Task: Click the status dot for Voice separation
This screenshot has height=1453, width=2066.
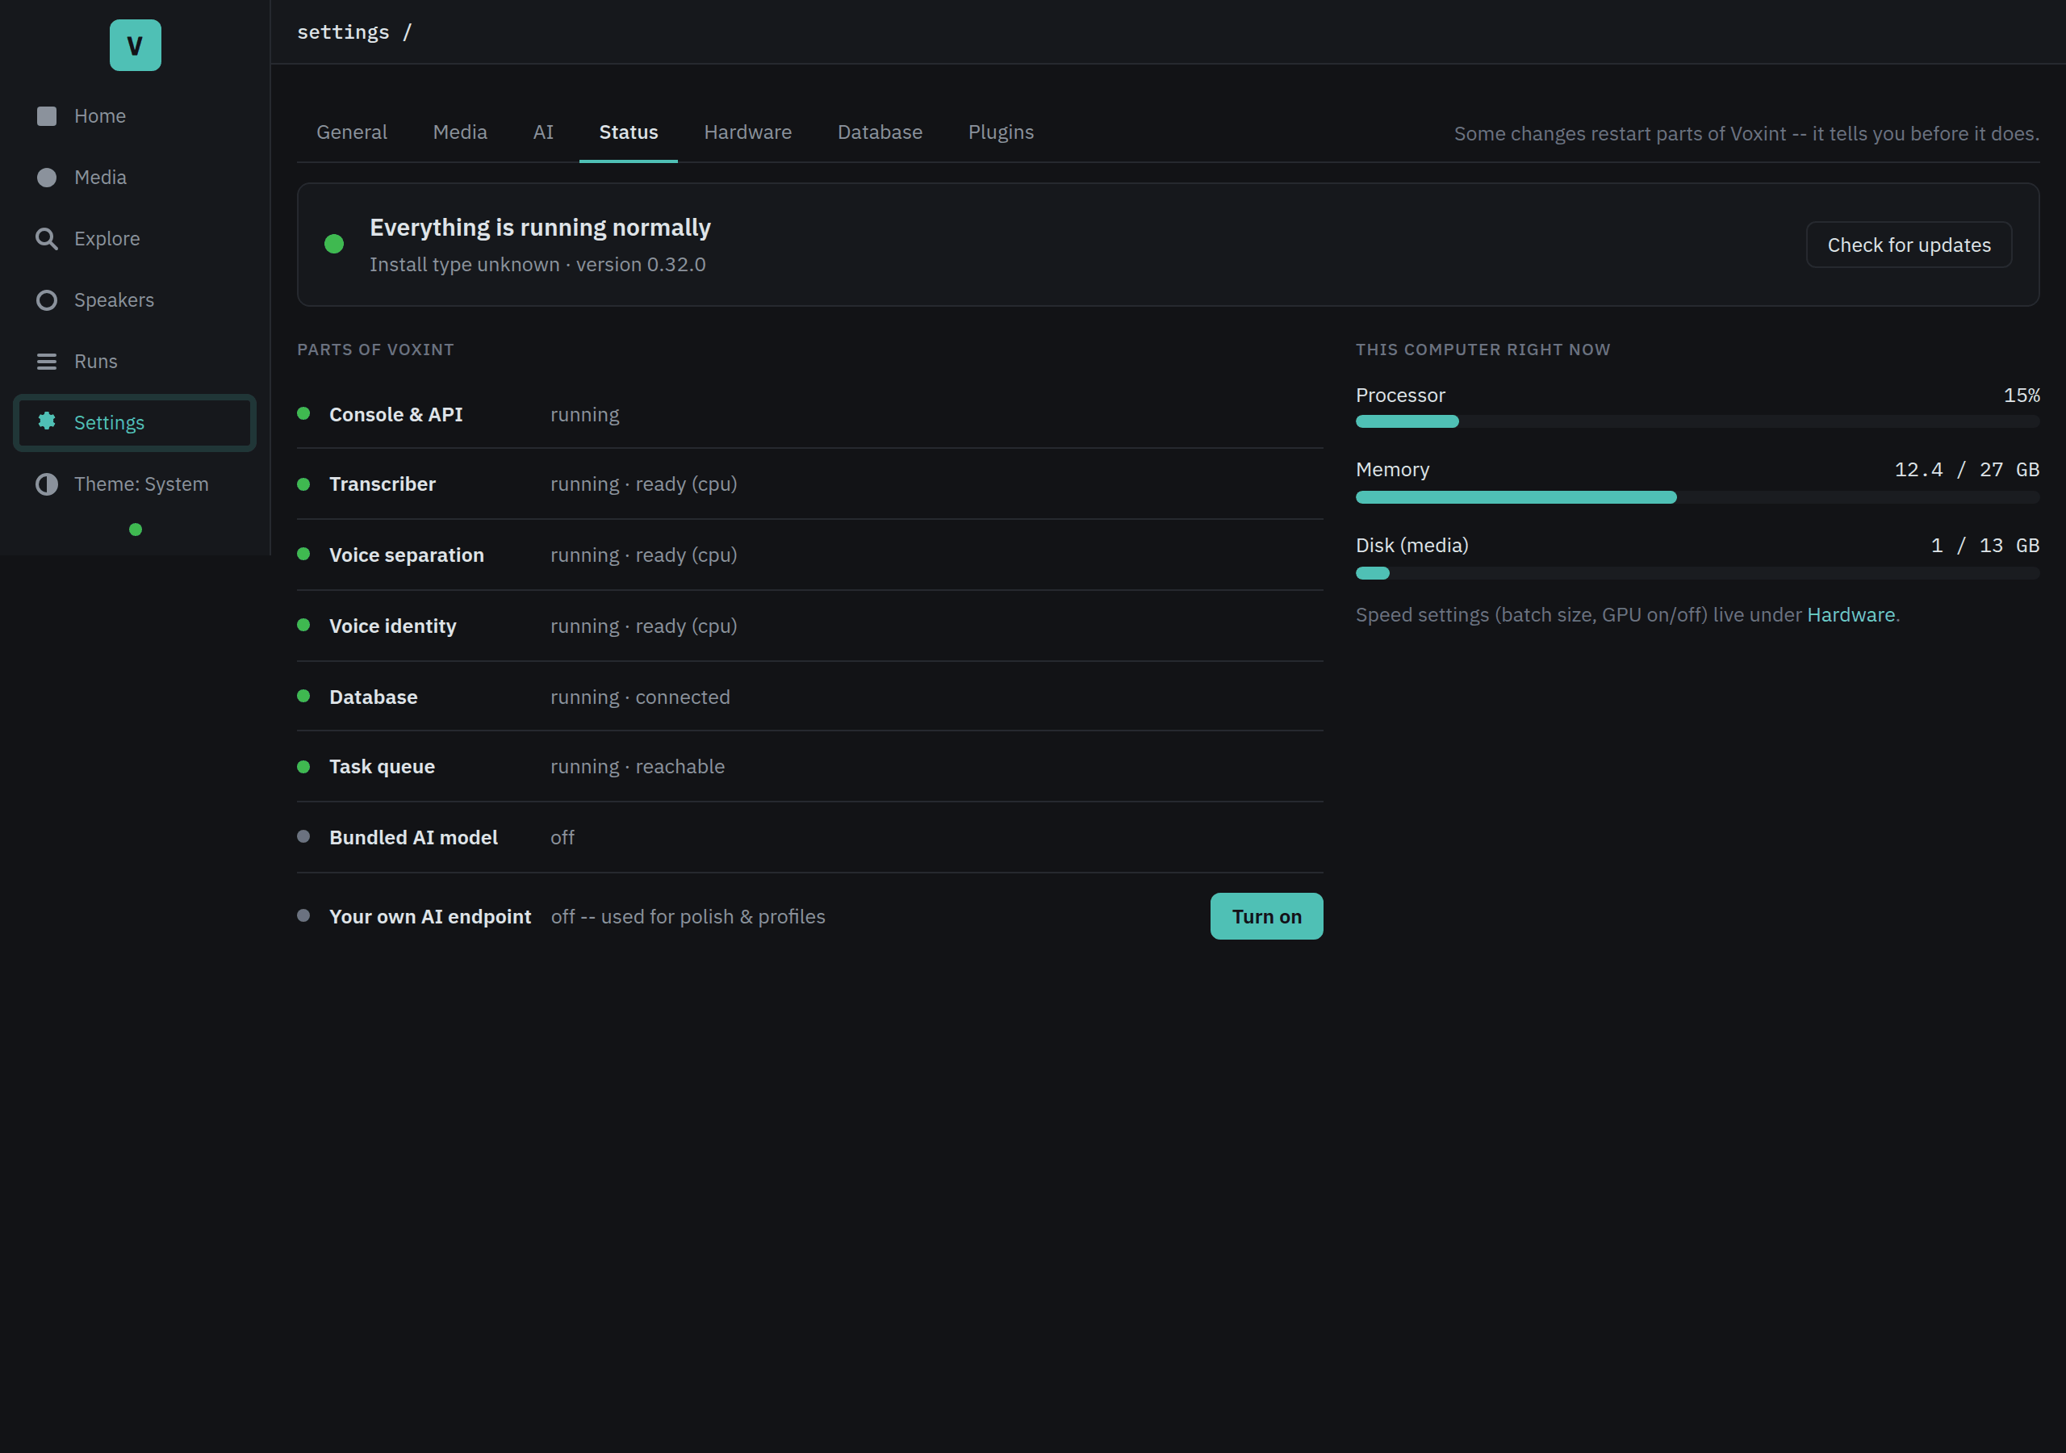Action: click(303, 555)
